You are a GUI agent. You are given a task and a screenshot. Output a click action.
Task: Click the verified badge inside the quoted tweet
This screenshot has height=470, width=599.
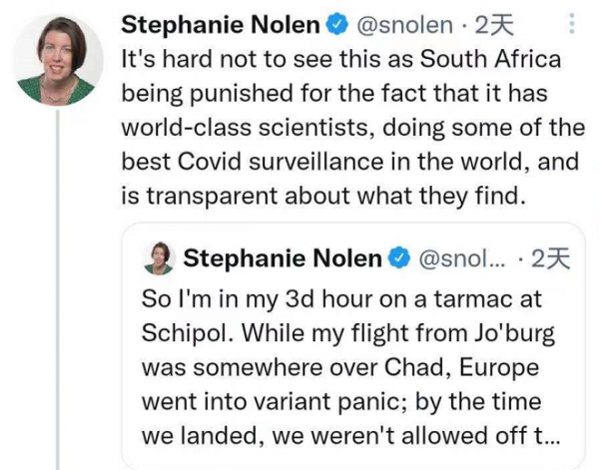coord(397,259)
